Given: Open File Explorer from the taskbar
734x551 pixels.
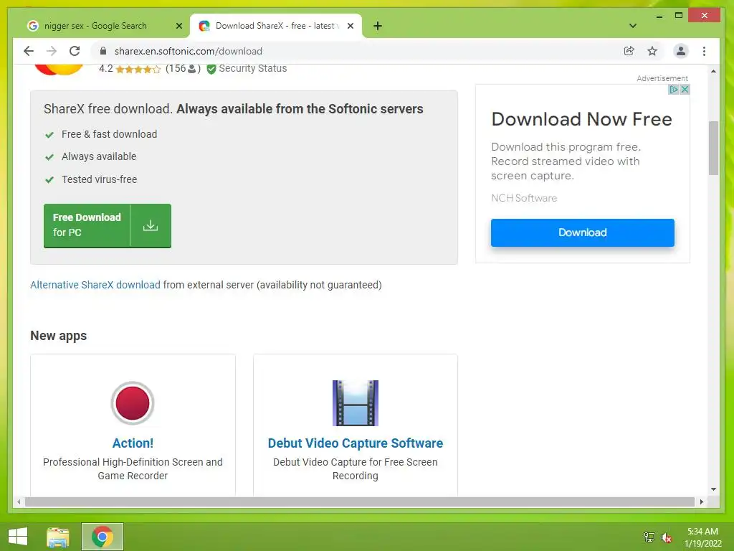Looking at the screenshot, I should [58, 537].
